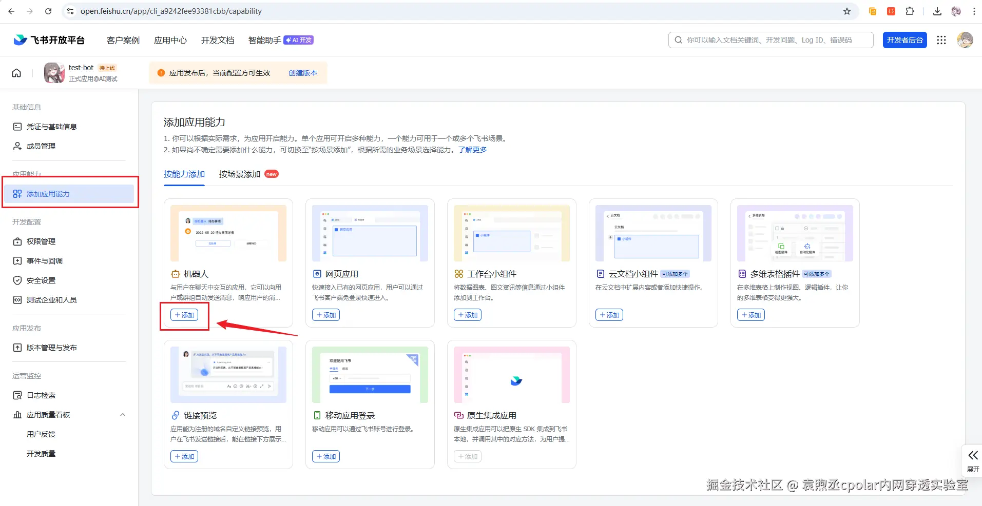
Task: Reload the page with the refresh icon
Action: tap(48, 11)
